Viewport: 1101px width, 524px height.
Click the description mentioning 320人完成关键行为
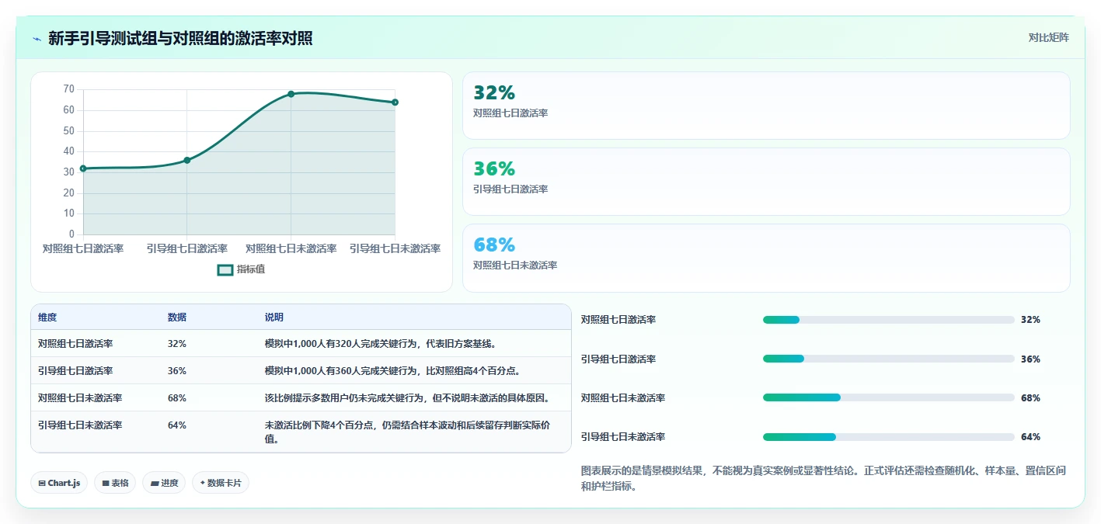point(381,344)
